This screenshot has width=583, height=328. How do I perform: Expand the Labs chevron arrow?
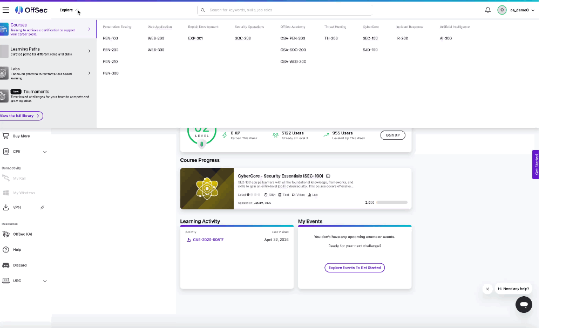[89, 73]
